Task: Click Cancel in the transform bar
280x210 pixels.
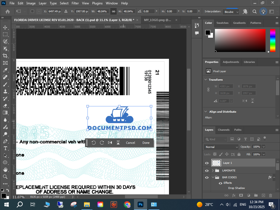Action: point(130,143)
